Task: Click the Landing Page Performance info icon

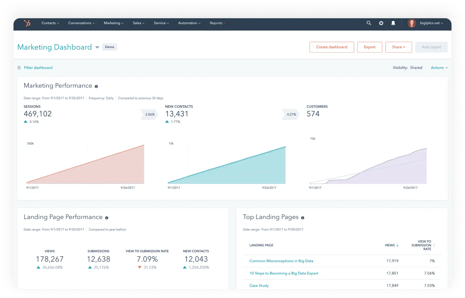Action: (x=107, y=218)
